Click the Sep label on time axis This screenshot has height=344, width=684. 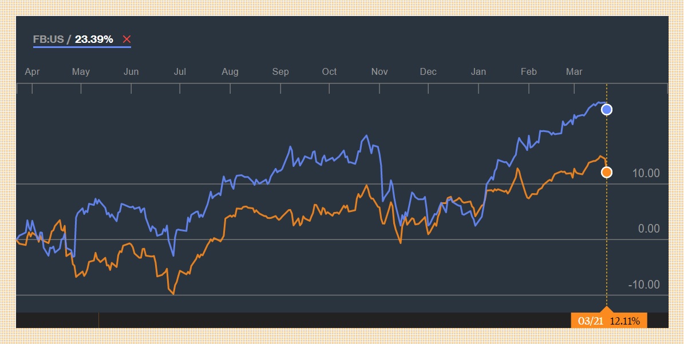tap(280, 71)
